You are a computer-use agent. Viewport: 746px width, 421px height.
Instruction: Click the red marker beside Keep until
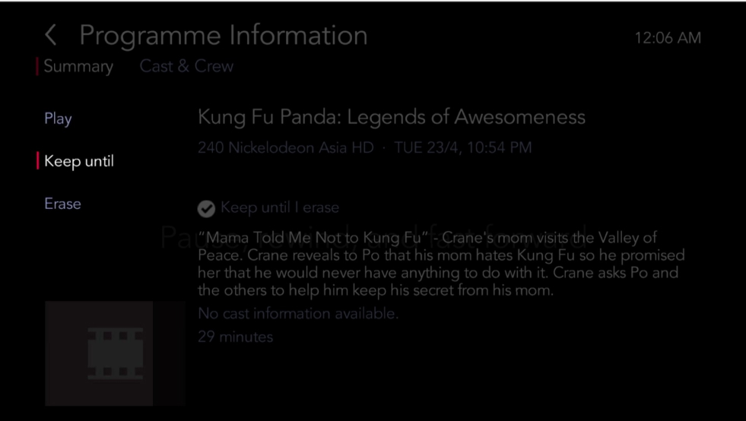point(37,161)
